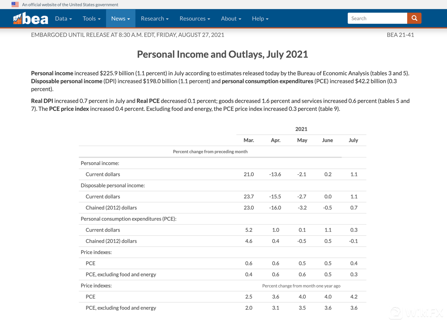Click the Disposable personal income row label
The height and width of the screenshot is (325, 447).
(x=113, y=185)
